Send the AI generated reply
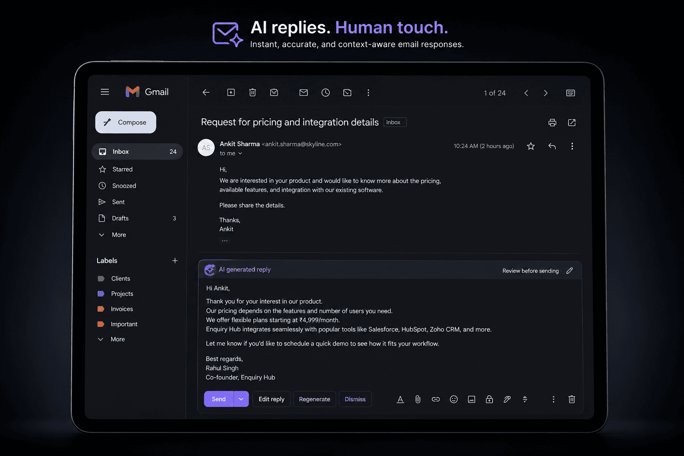Screen dimensions: 684x456 coord(219,399)
